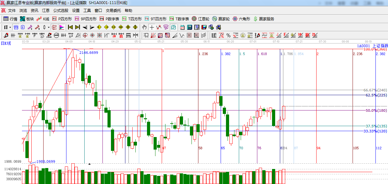Jump to first bar with skip-back arrow
The width and height of the screenshot is (388, 184).
(x=70, y=27)
